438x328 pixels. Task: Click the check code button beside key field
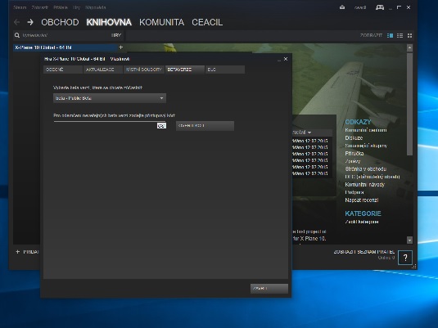tap(205, 126)
